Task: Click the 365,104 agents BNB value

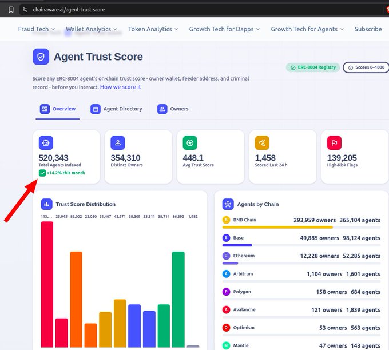Action: [x=360, y=220]
